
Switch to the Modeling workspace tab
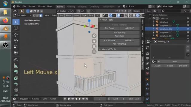pyautogui.click(x=71, y=7)
